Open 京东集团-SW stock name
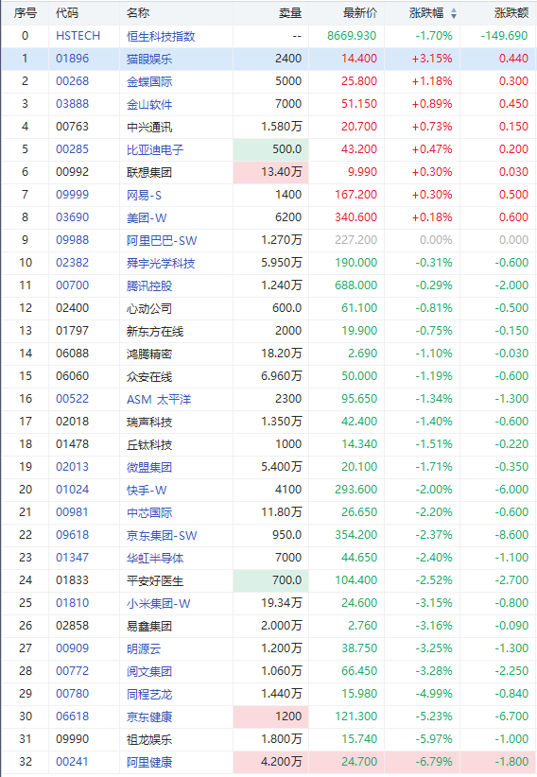The height and width of the screenshot is (777, 537). coord(162,536)
